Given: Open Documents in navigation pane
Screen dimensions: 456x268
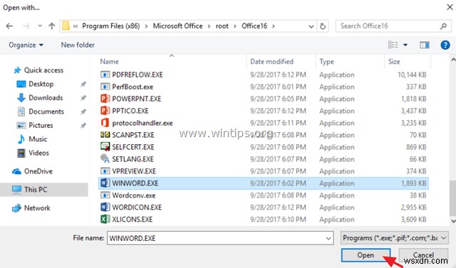Looking at the screenshot, I should pyautogui.click(x=41, y=112).
